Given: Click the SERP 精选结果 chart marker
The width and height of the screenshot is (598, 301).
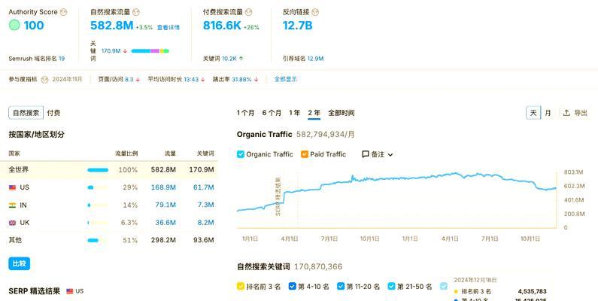Looking at the screenshot, I should point(278,196).
